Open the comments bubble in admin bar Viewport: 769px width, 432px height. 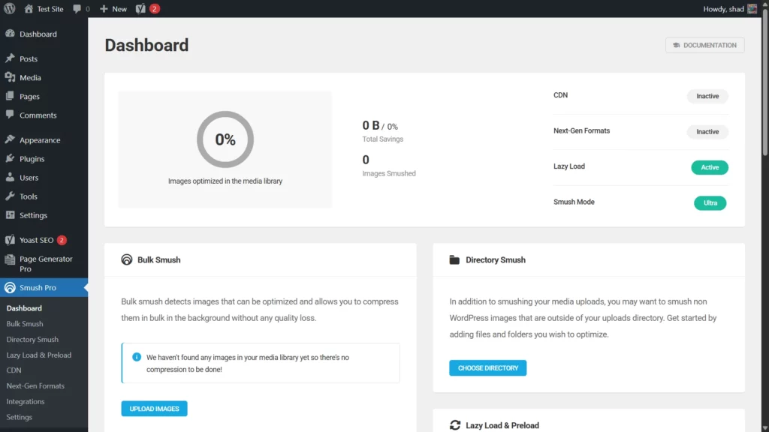pos(77,9)
